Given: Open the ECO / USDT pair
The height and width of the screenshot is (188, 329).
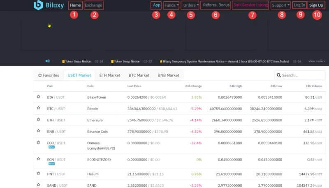Looking at the screenshot, I should tap(56, 143).
